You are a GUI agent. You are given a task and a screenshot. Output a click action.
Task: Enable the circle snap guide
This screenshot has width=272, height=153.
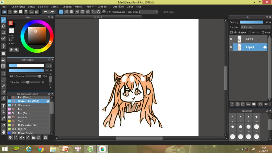[x=88, y=12]
